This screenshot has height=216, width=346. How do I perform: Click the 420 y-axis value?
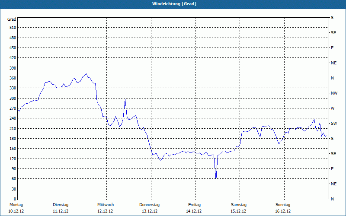[x=13, y=58]
